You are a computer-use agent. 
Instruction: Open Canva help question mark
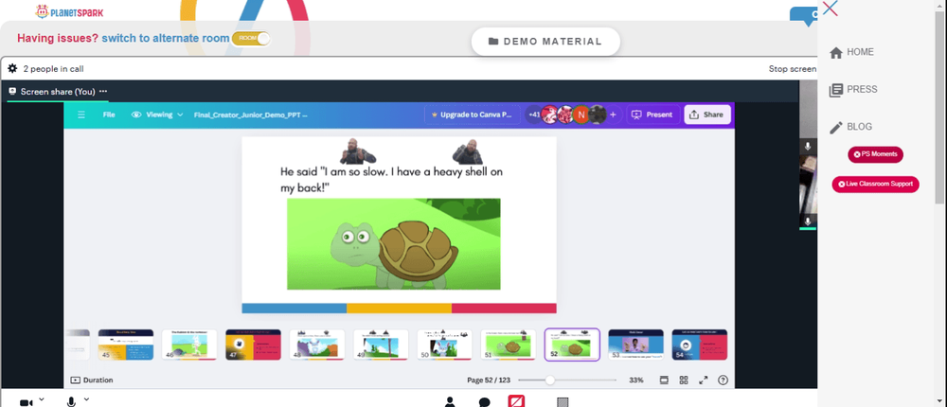(x=723, y=380)
